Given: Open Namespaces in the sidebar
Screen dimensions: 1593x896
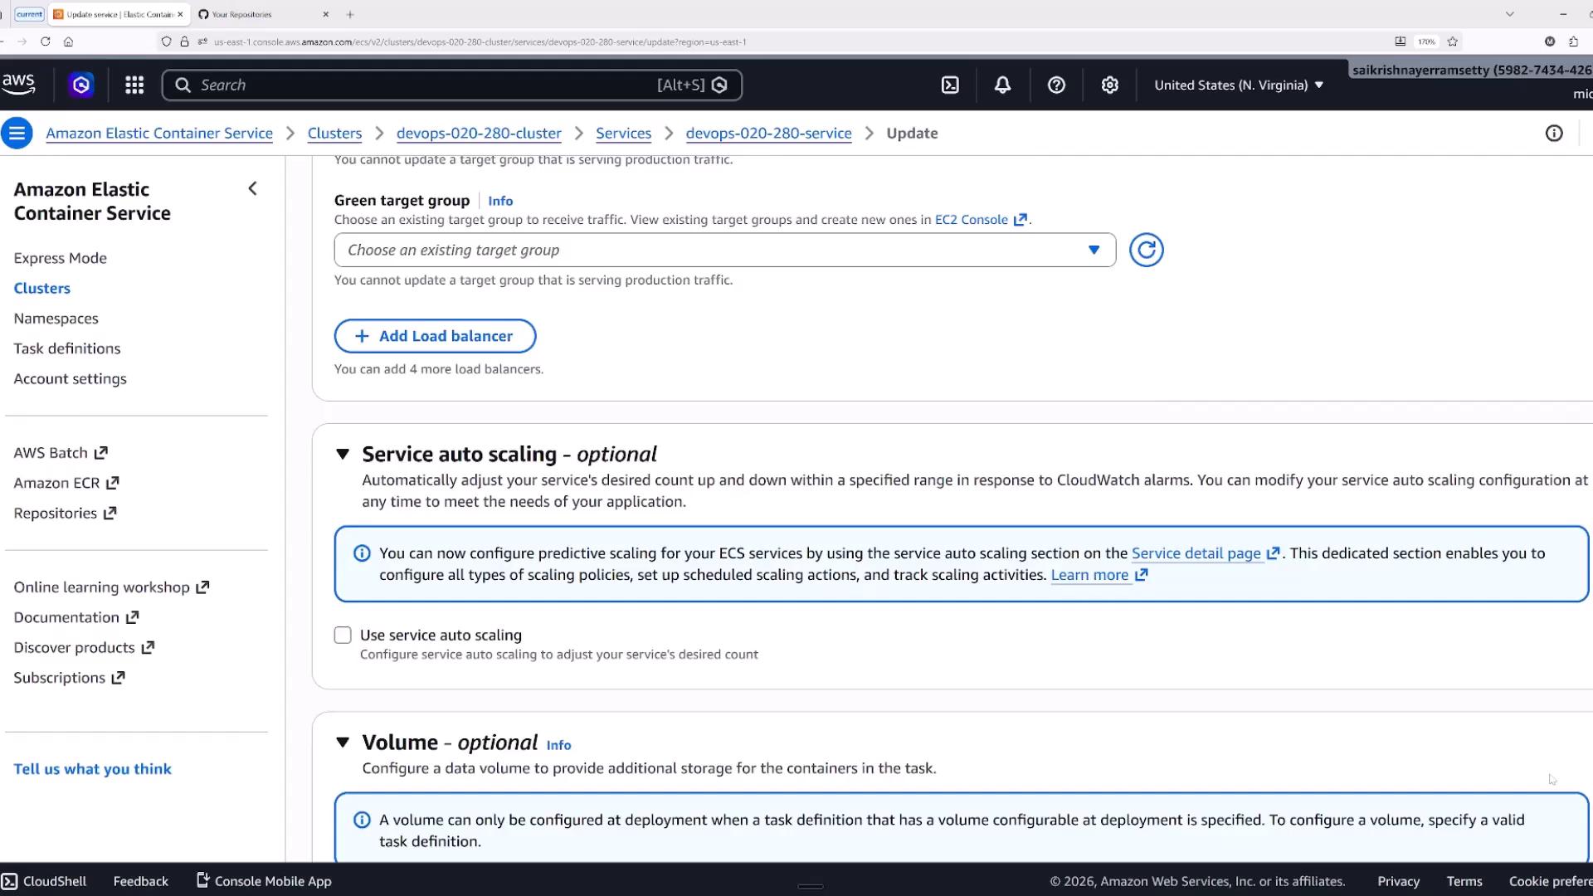Looking at the screenshot, I should (x=56, y=319).
